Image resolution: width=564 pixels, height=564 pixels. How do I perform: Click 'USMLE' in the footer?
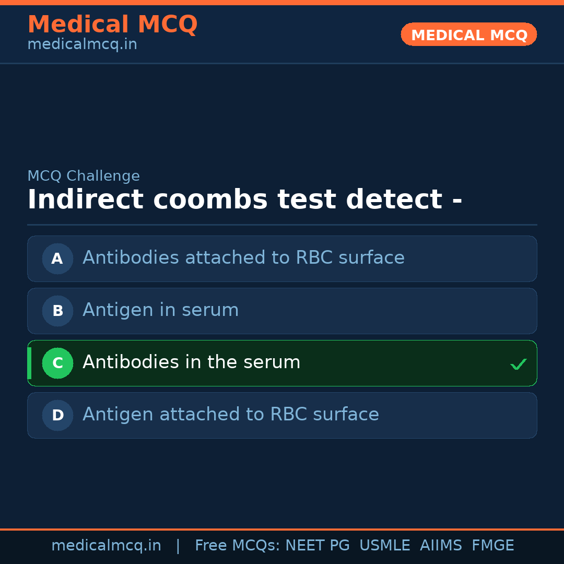(x=384, y=546)
